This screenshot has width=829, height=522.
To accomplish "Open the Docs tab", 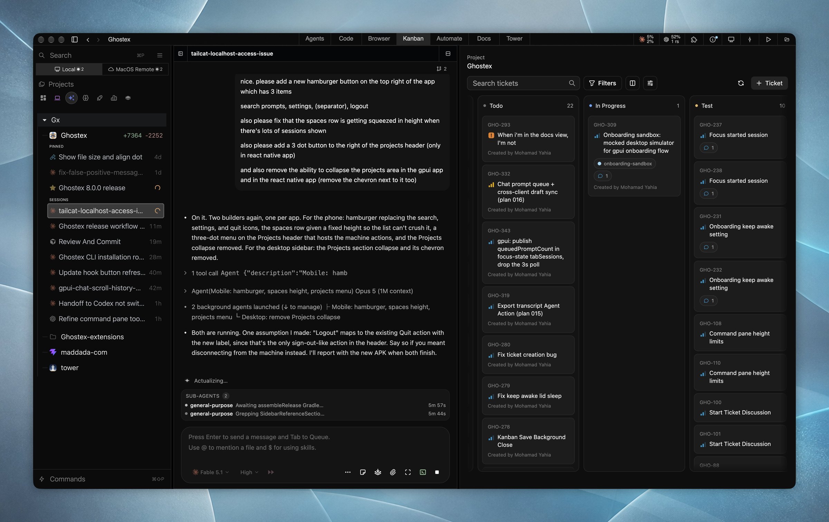I will point(484,39).
